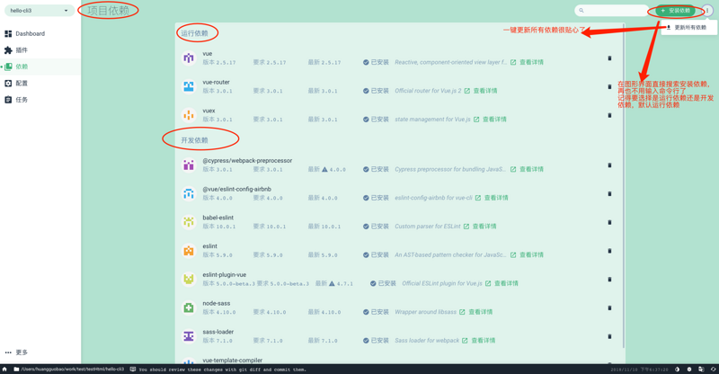Open project folder path in status bar
The image size is (719, 374).
click(x=69, y=369)
